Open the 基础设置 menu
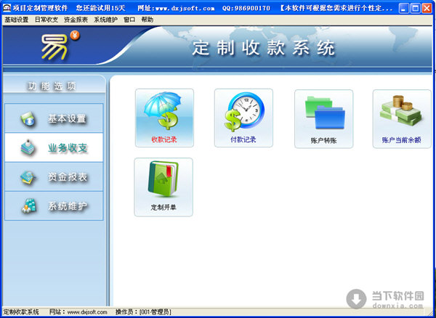436x318 pixels. tap(17, 20)
